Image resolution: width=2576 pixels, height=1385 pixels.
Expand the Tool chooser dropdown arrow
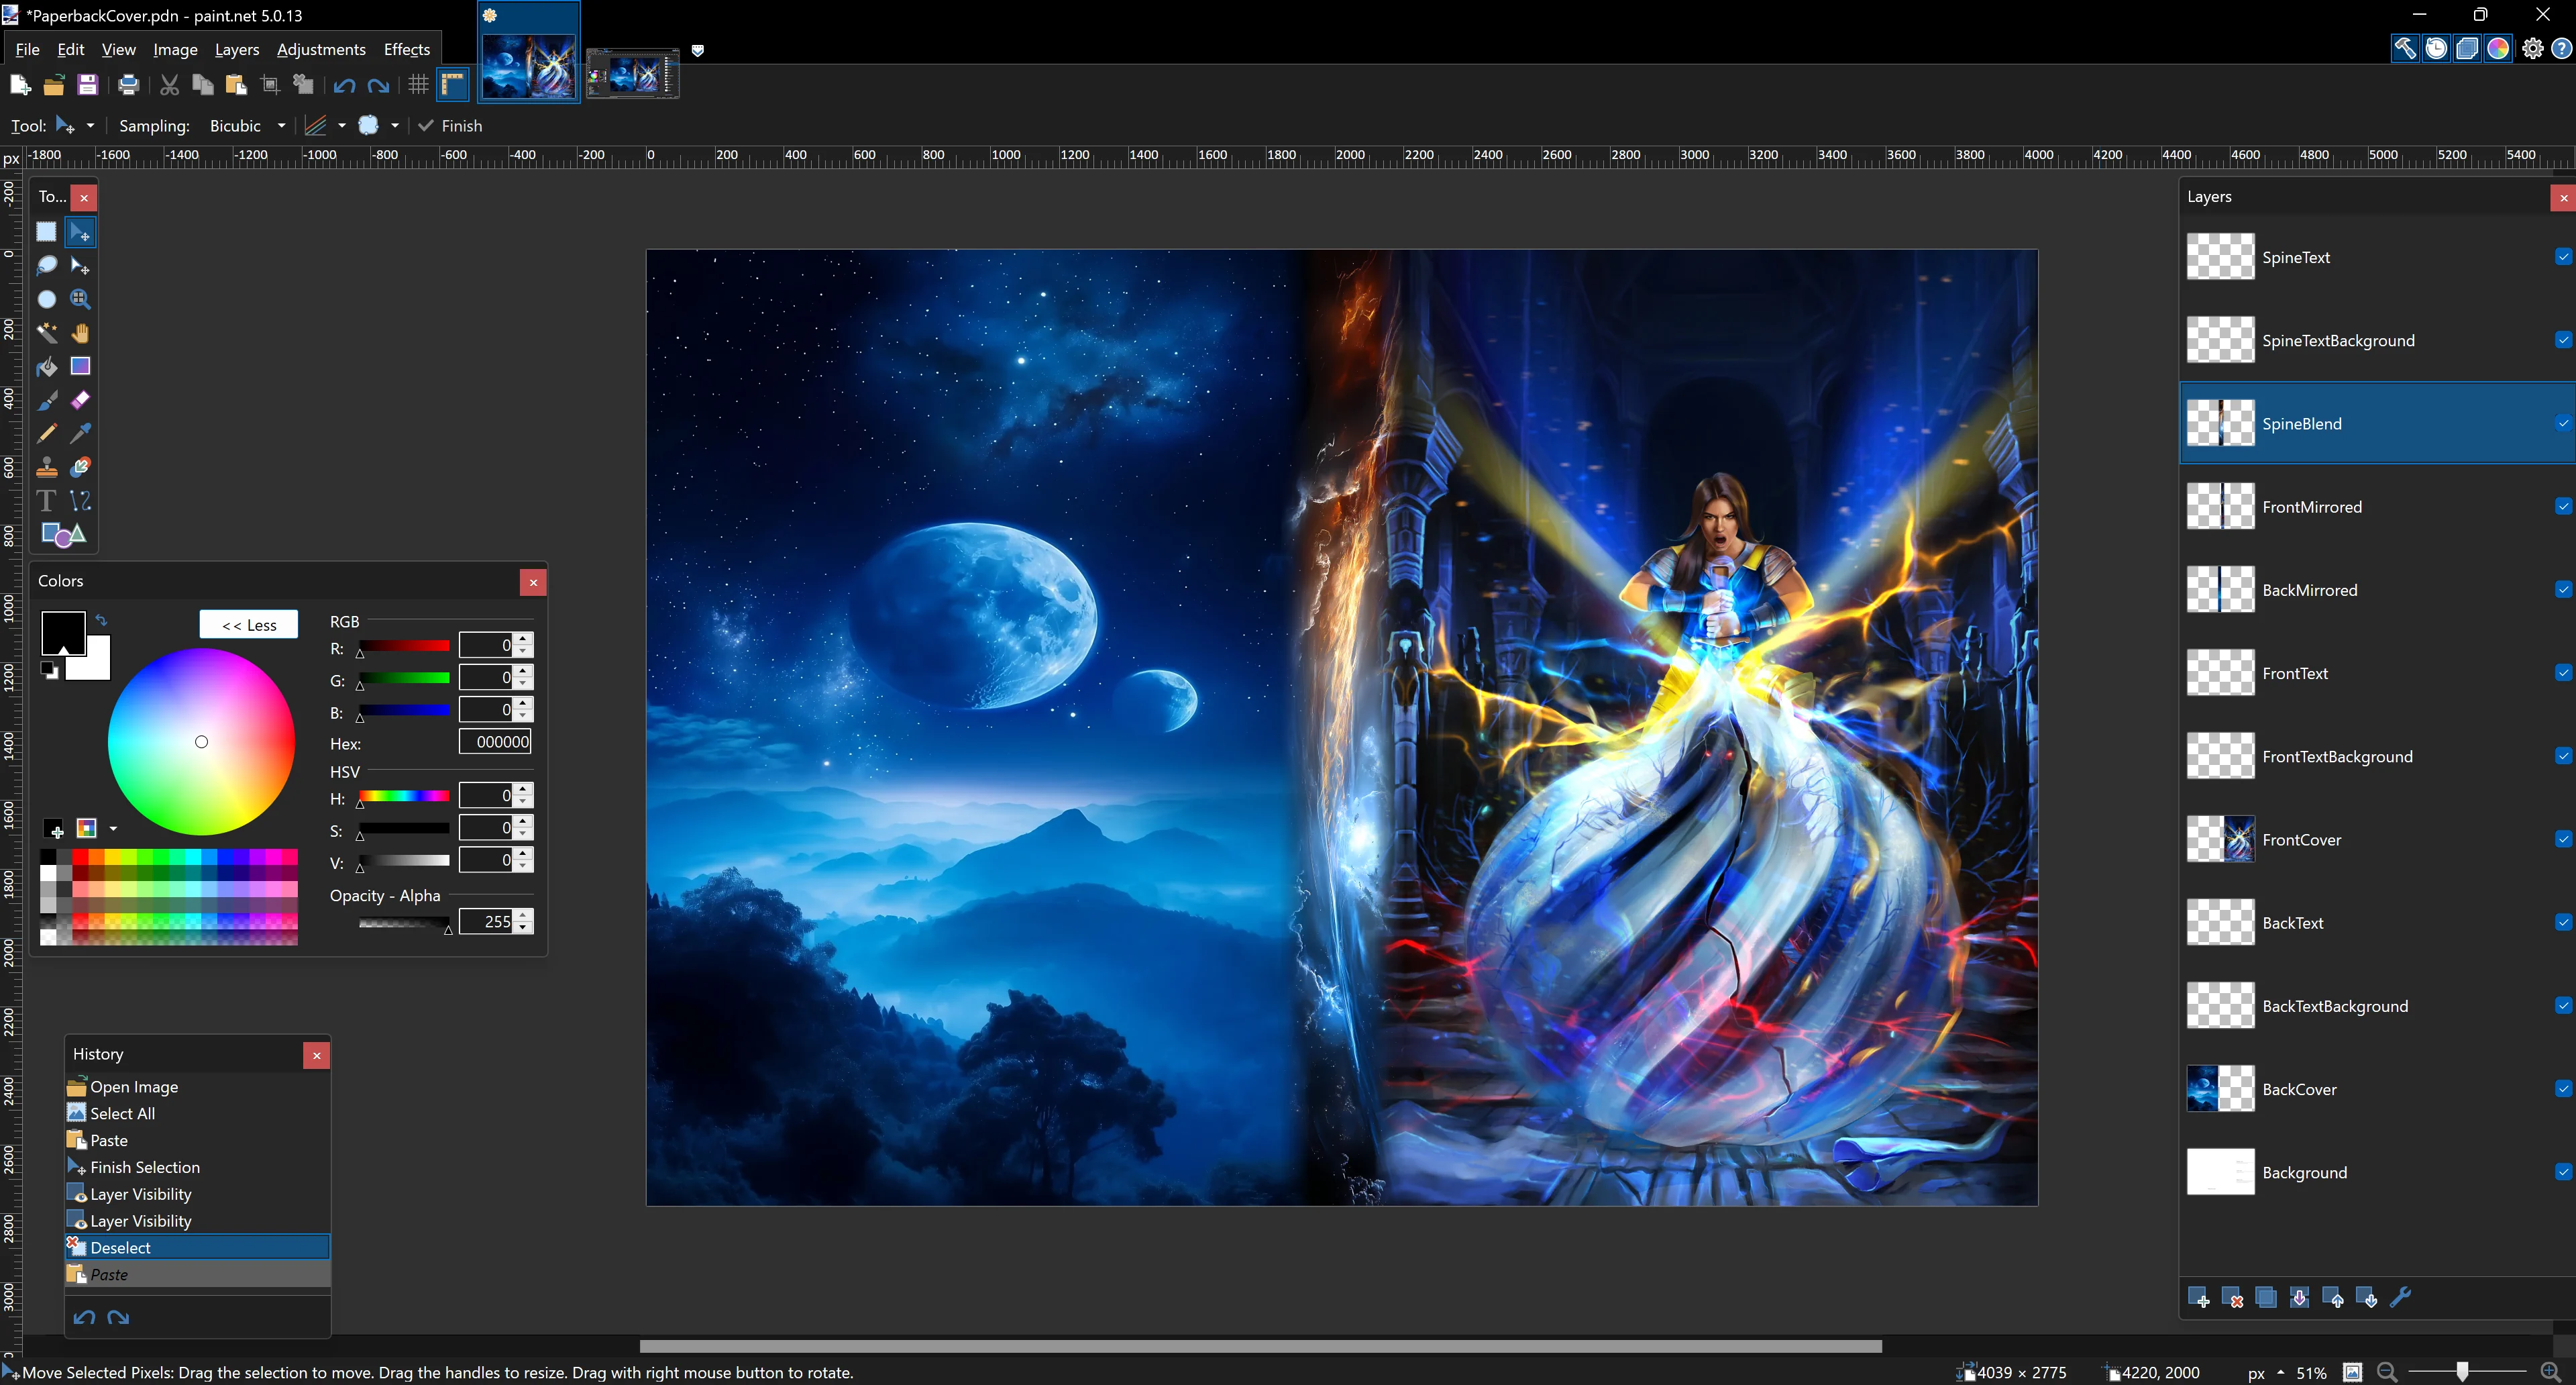tap(90, 126)
